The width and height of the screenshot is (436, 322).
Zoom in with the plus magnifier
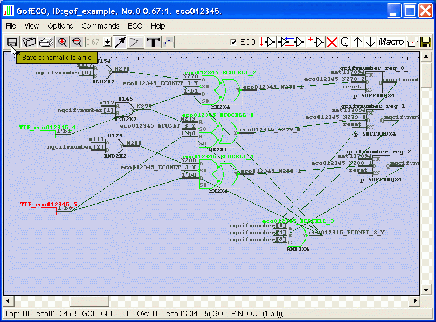pos(63,42)
